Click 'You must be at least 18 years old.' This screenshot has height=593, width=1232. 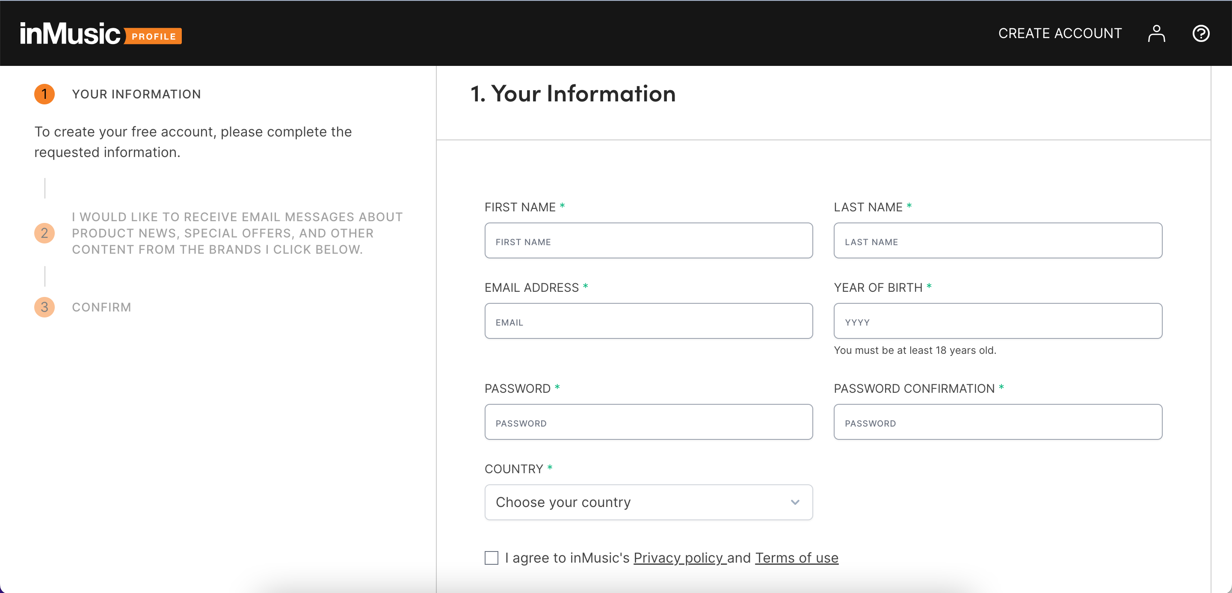(915, 350)
